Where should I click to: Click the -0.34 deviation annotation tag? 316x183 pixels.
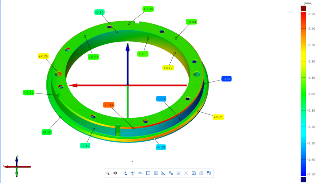coord(161,99)
